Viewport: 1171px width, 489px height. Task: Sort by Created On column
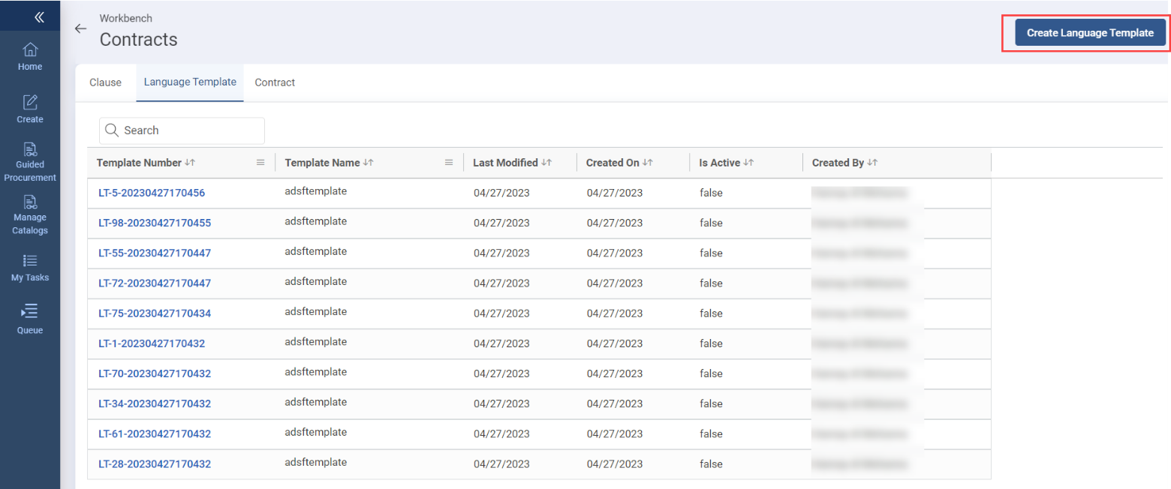point(648,163)
